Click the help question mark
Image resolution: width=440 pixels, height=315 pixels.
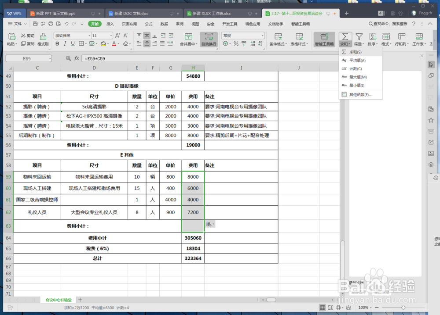(x=414, y=24)
